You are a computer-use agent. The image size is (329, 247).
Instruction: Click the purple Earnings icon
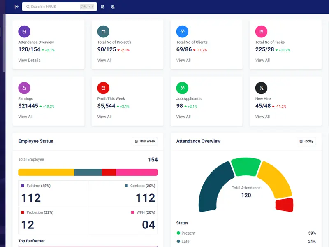pyautogui.click(x=24, y=88)
